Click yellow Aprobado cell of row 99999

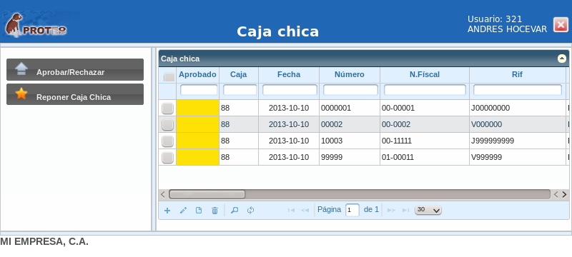pos(198,157)
